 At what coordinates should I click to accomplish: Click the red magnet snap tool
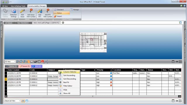click(x=43, y=62)
